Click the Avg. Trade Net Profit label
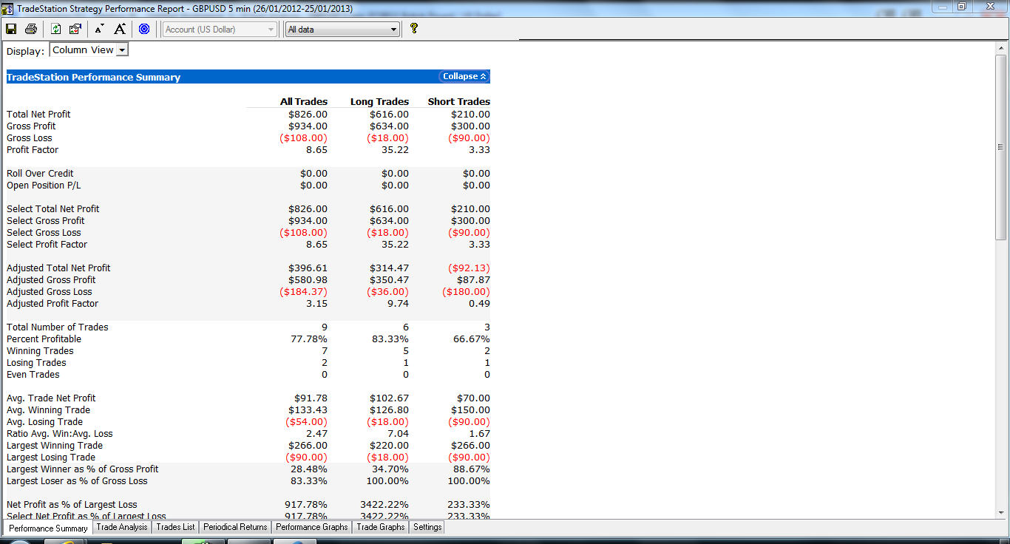Screen dimensions: 1010x544 click(x=51, y=398)
